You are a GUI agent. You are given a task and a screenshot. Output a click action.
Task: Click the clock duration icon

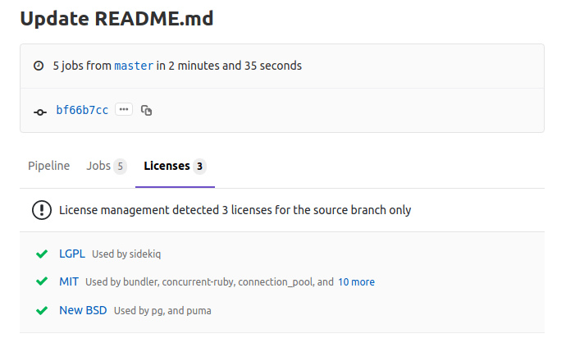click(x=38, y=66)
